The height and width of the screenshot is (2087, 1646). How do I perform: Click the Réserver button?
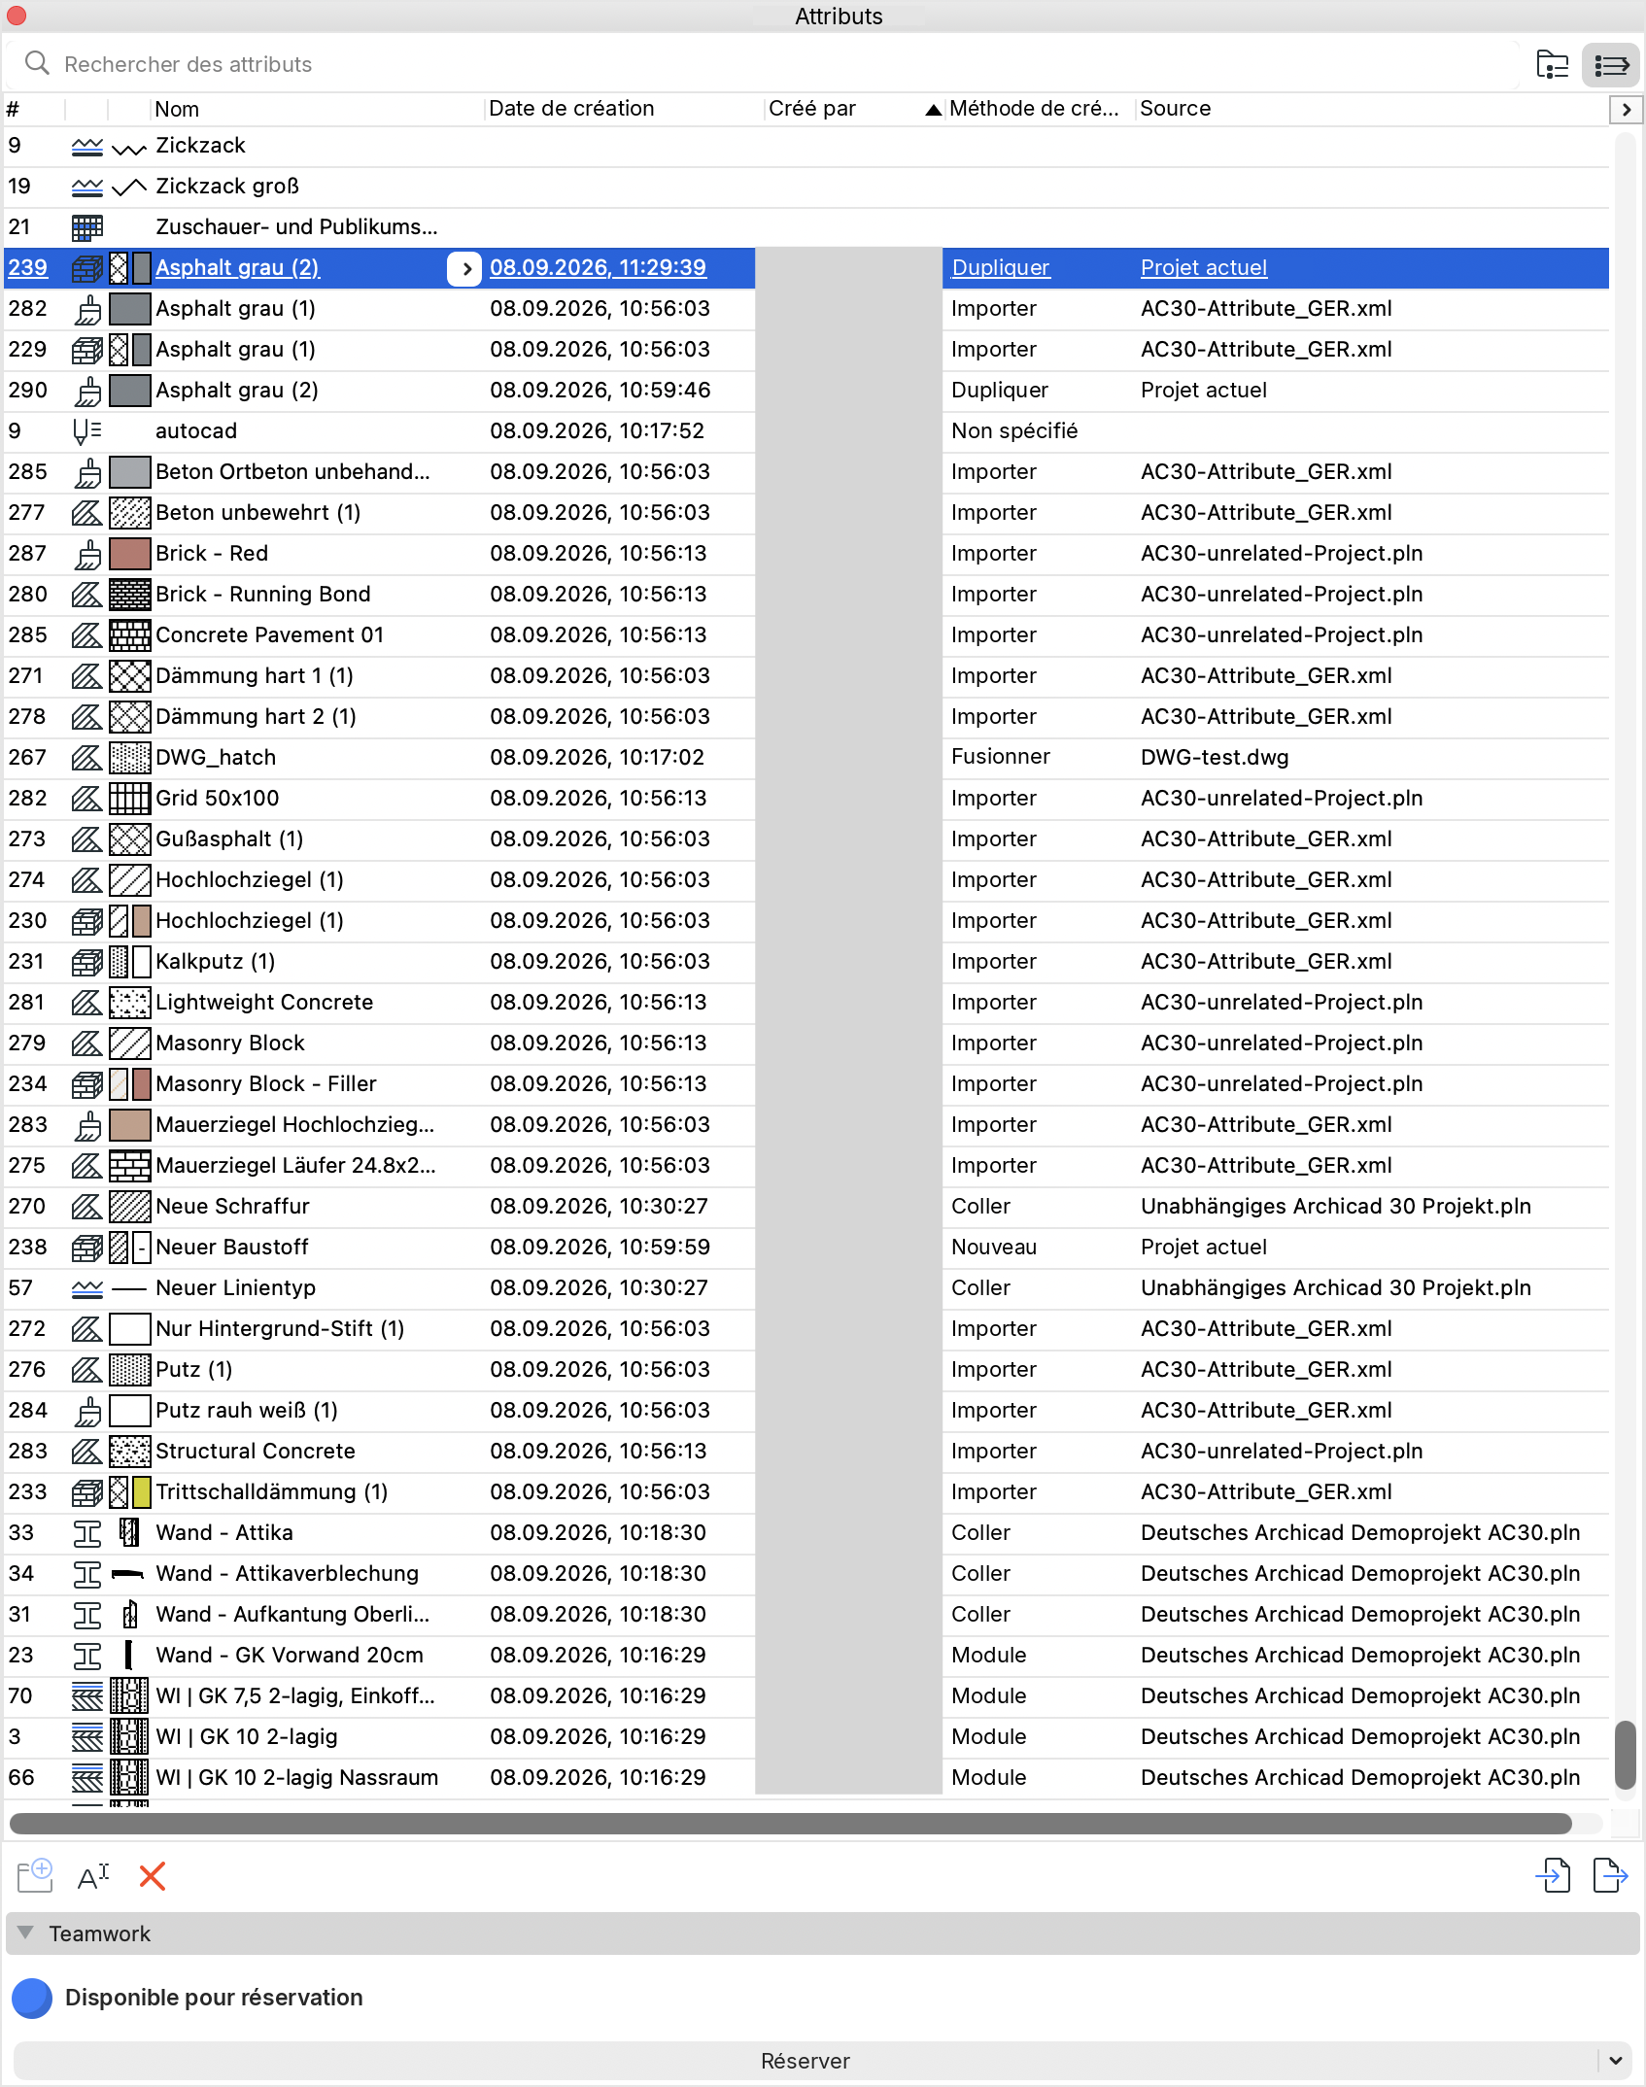[805, 2060]
